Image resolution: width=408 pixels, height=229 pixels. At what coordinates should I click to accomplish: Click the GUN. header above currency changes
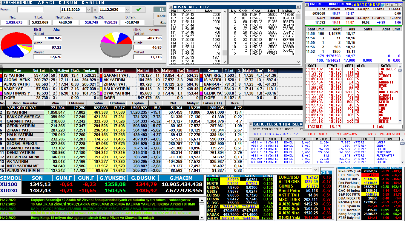coord(326,173)
